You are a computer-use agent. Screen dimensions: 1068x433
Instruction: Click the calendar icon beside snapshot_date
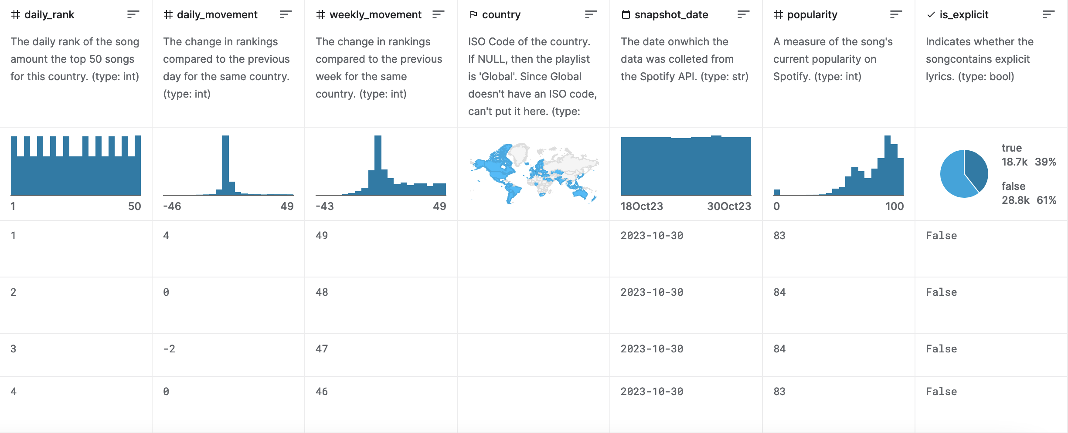tap(626, 15)
